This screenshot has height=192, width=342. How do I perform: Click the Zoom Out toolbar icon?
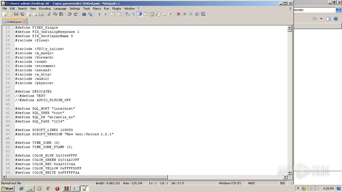pos(105,14)
